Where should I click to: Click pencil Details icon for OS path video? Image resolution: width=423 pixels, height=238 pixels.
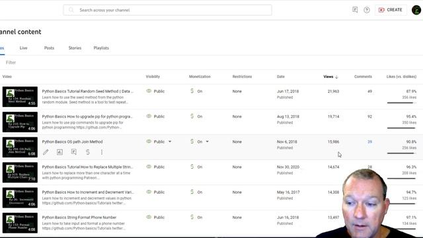pos(46,152)
